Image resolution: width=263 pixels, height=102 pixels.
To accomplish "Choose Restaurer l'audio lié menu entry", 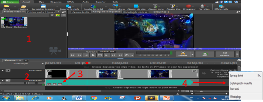I will 235,89.
